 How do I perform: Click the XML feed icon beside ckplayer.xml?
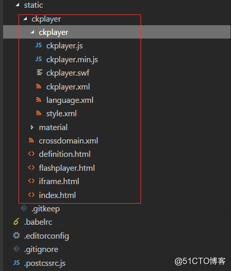(39, 86)
